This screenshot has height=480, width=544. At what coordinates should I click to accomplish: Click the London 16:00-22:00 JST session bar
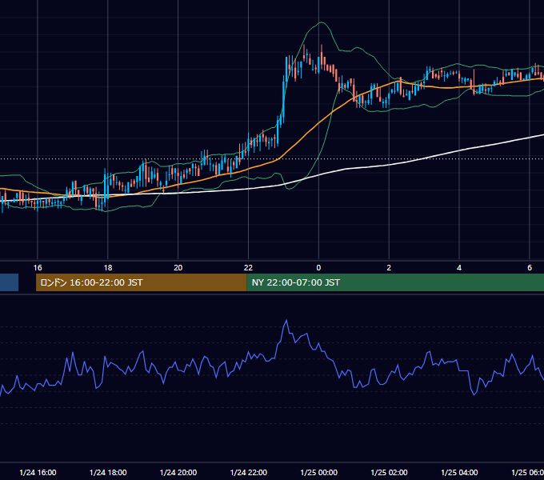click(x=142, y=282)
